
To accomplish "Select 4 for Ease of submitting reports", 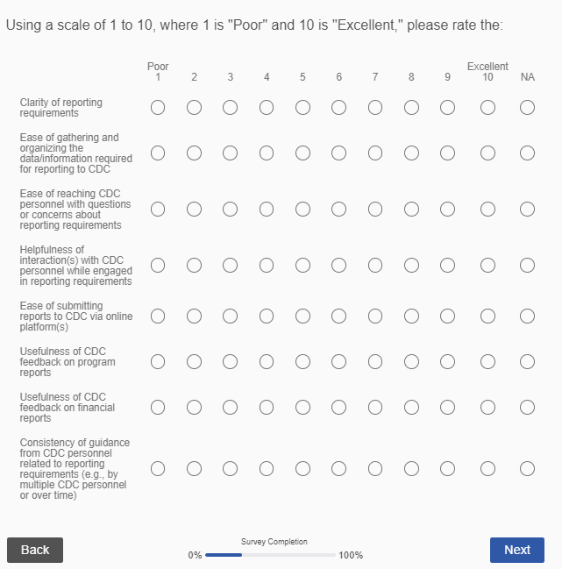I will pos(267,316).
